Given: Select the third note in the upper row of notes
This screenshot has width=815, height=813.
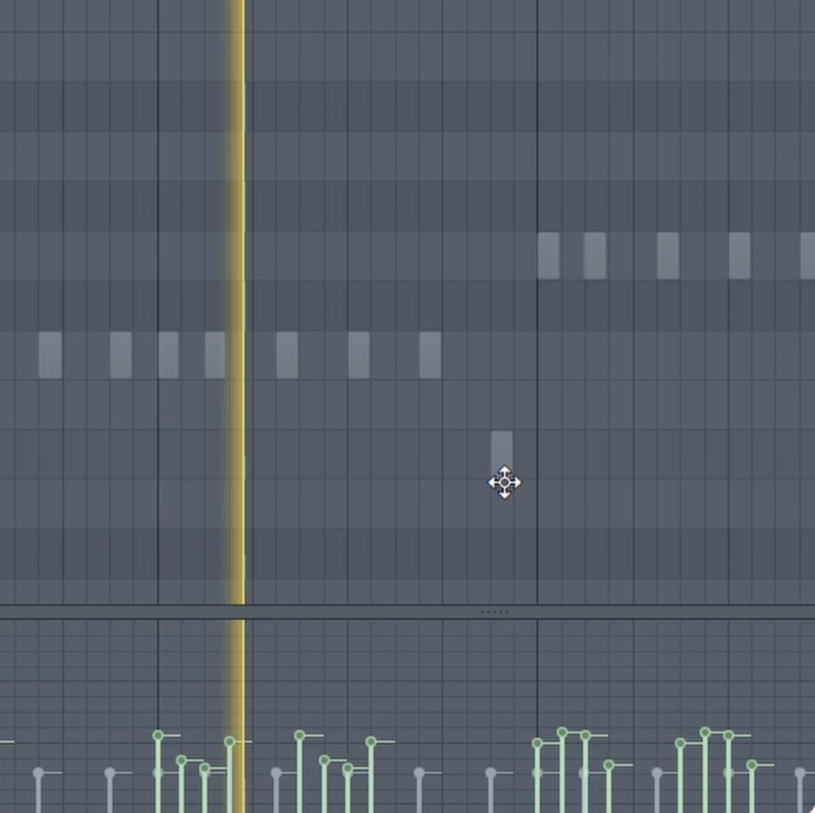Looking at the screenshot, I should 668,255.
